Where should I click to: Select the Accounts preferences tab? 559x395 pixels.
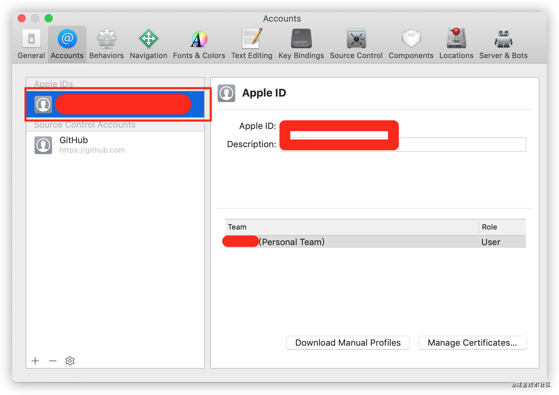point(67,44)
